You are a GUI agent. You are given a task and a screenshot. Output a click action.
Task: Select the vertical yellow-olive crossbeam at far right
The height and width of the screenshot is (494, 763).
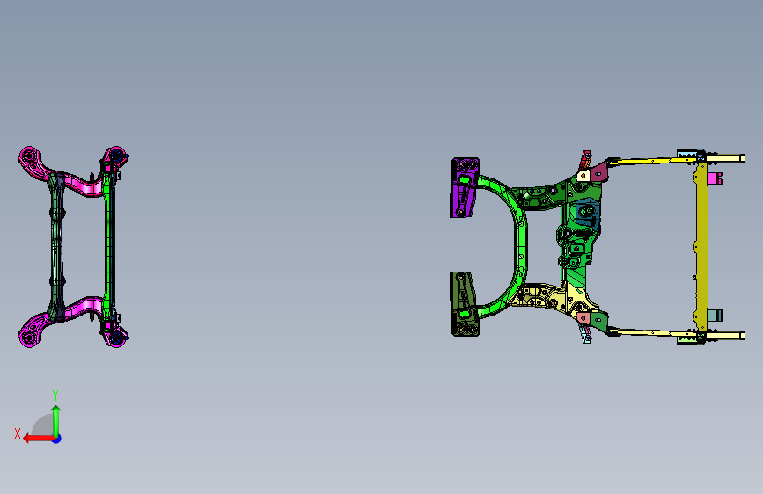tap(701, 246)
